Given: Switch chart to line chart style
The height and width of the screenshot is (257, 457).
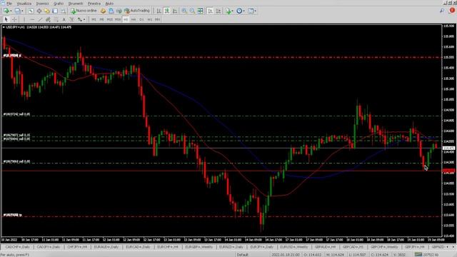Looking at the screenshot, I should (175, 11).
